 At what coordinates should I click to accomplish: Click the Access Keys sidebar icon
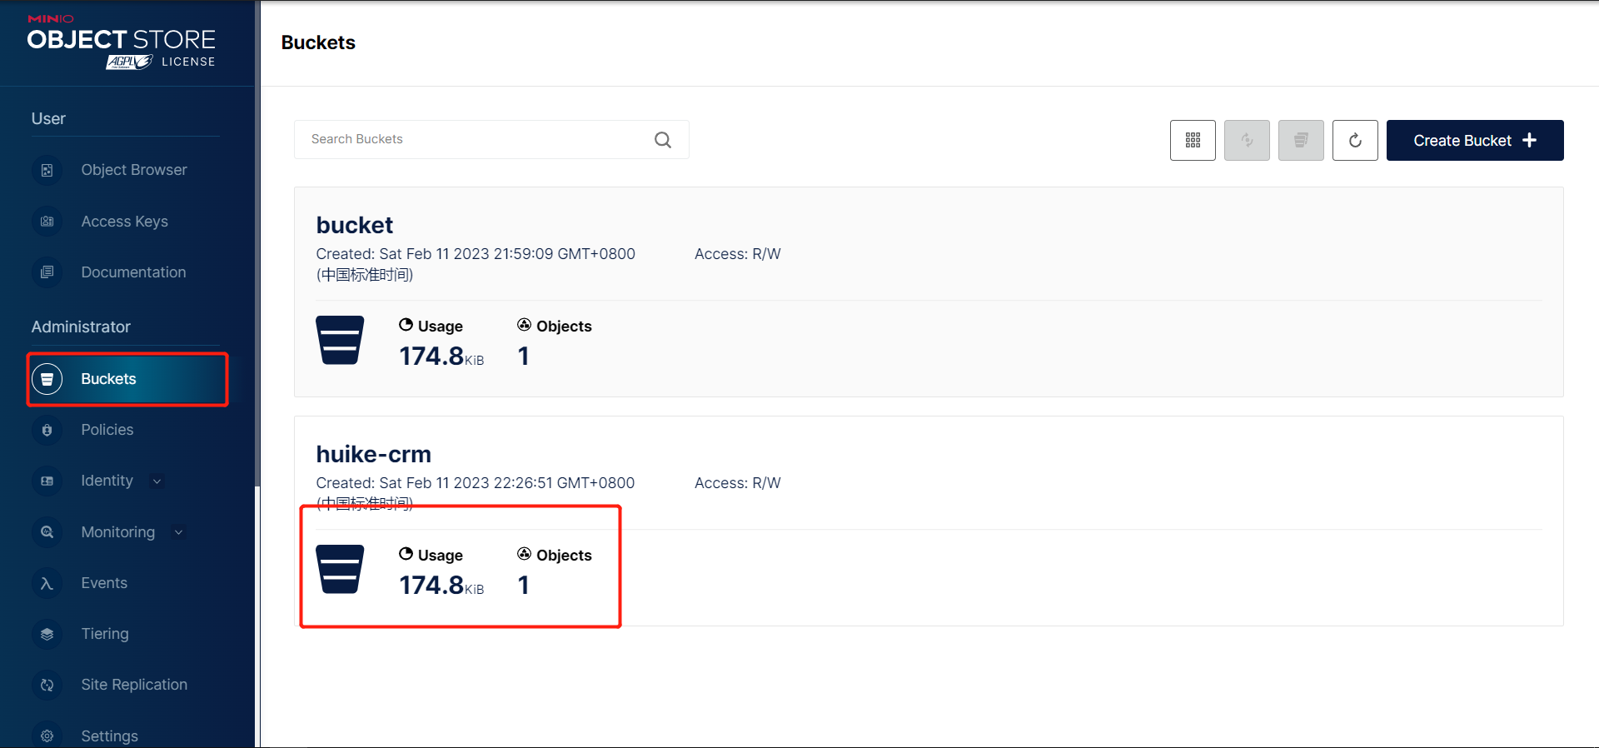point(47,222)
